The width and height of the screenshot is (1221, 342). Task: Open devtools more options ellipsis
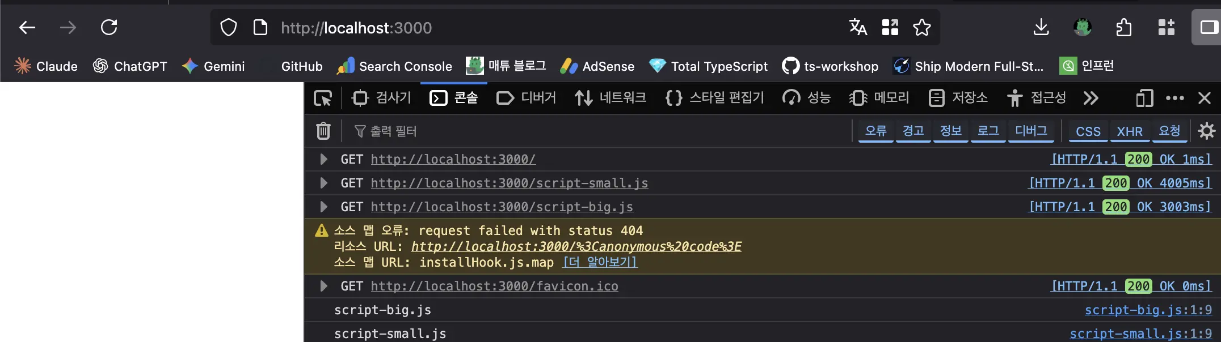(x=1175, y=98)
